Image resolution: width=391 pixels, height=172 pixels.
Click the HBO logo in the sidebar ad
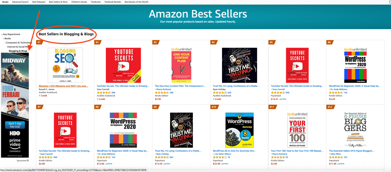(15, 133)
